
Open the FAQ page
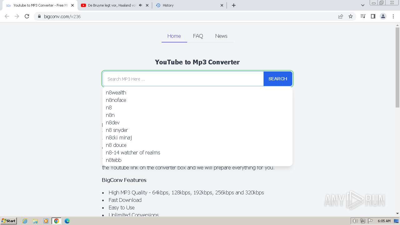198,36
